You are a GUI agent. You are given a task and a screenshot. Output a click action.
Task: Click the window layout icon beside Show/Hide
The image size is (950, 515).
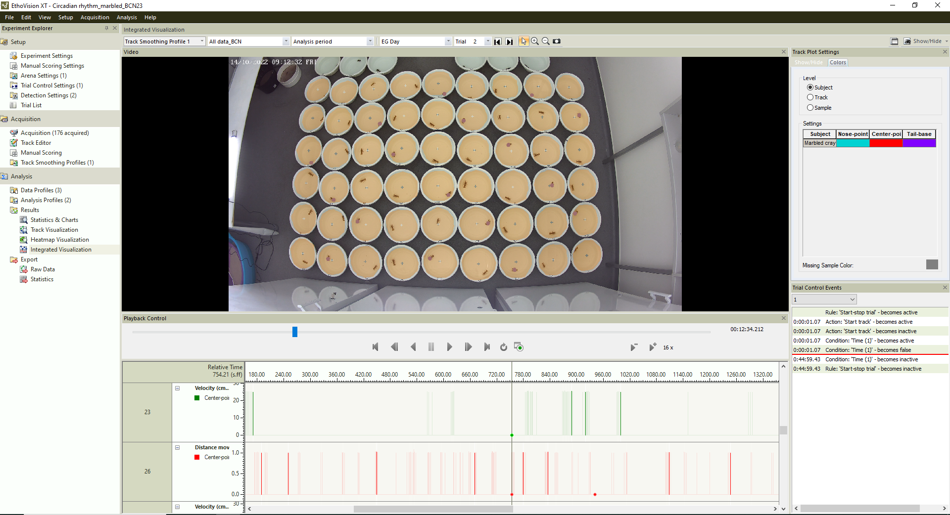point(895,42)
